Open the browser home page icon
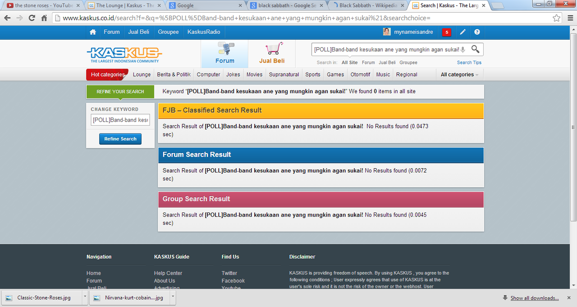This screenshot has width=577, height=307. point(44,18)
